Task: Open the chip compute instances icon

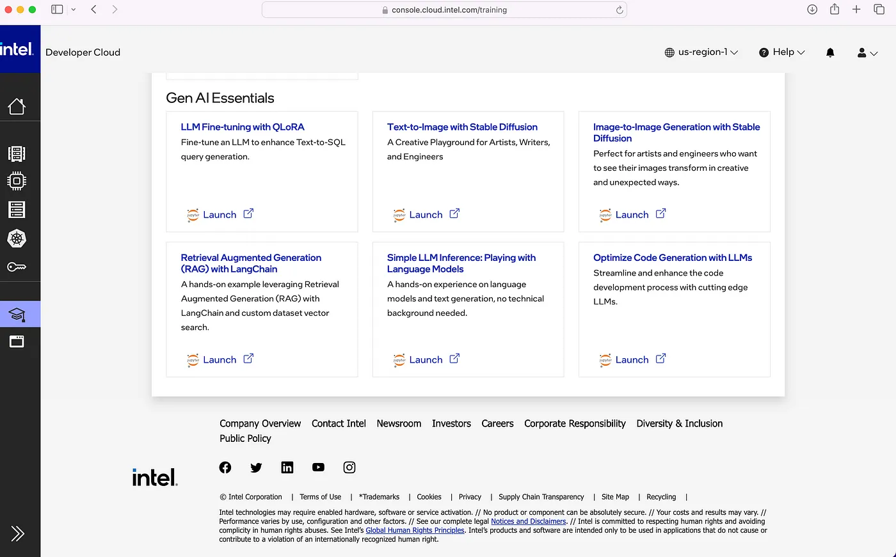Action: (x=17, y=181)
